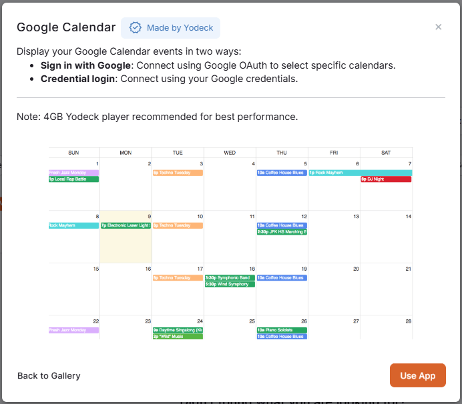Click the 1p Local Rap Battle event
Image resolution: width=462 pixels, height=404 pixels.
click(73, 179)
